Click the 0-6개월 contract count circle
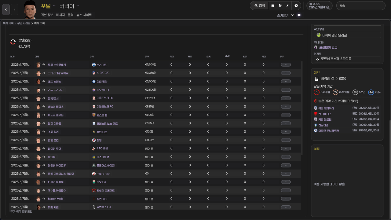 [x=316, y=92]
